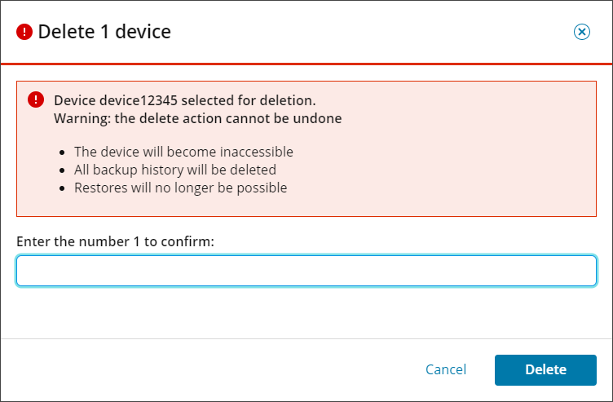Viewport: 613px width, 402px height.
Task: Select "All backup history will be deleted" text
Action: tap(175, 170)
